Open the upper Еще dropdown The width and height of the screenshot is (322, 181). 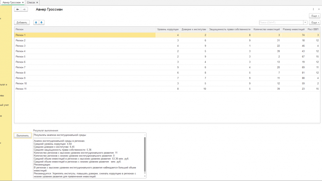point(315,16)
